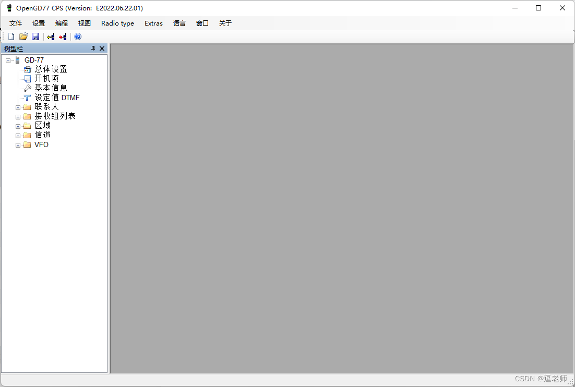Click the Save floppy disk toolbar icon
Viewport: 575px width, 387px height.
35,37
